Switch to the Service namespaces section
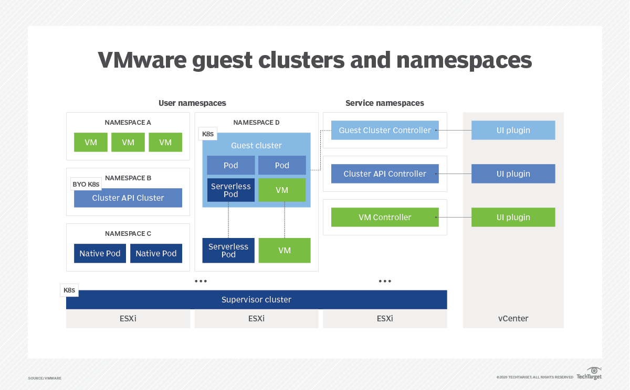Image resolution: width=630 pixels, height=390 pixels. (385, 103)
